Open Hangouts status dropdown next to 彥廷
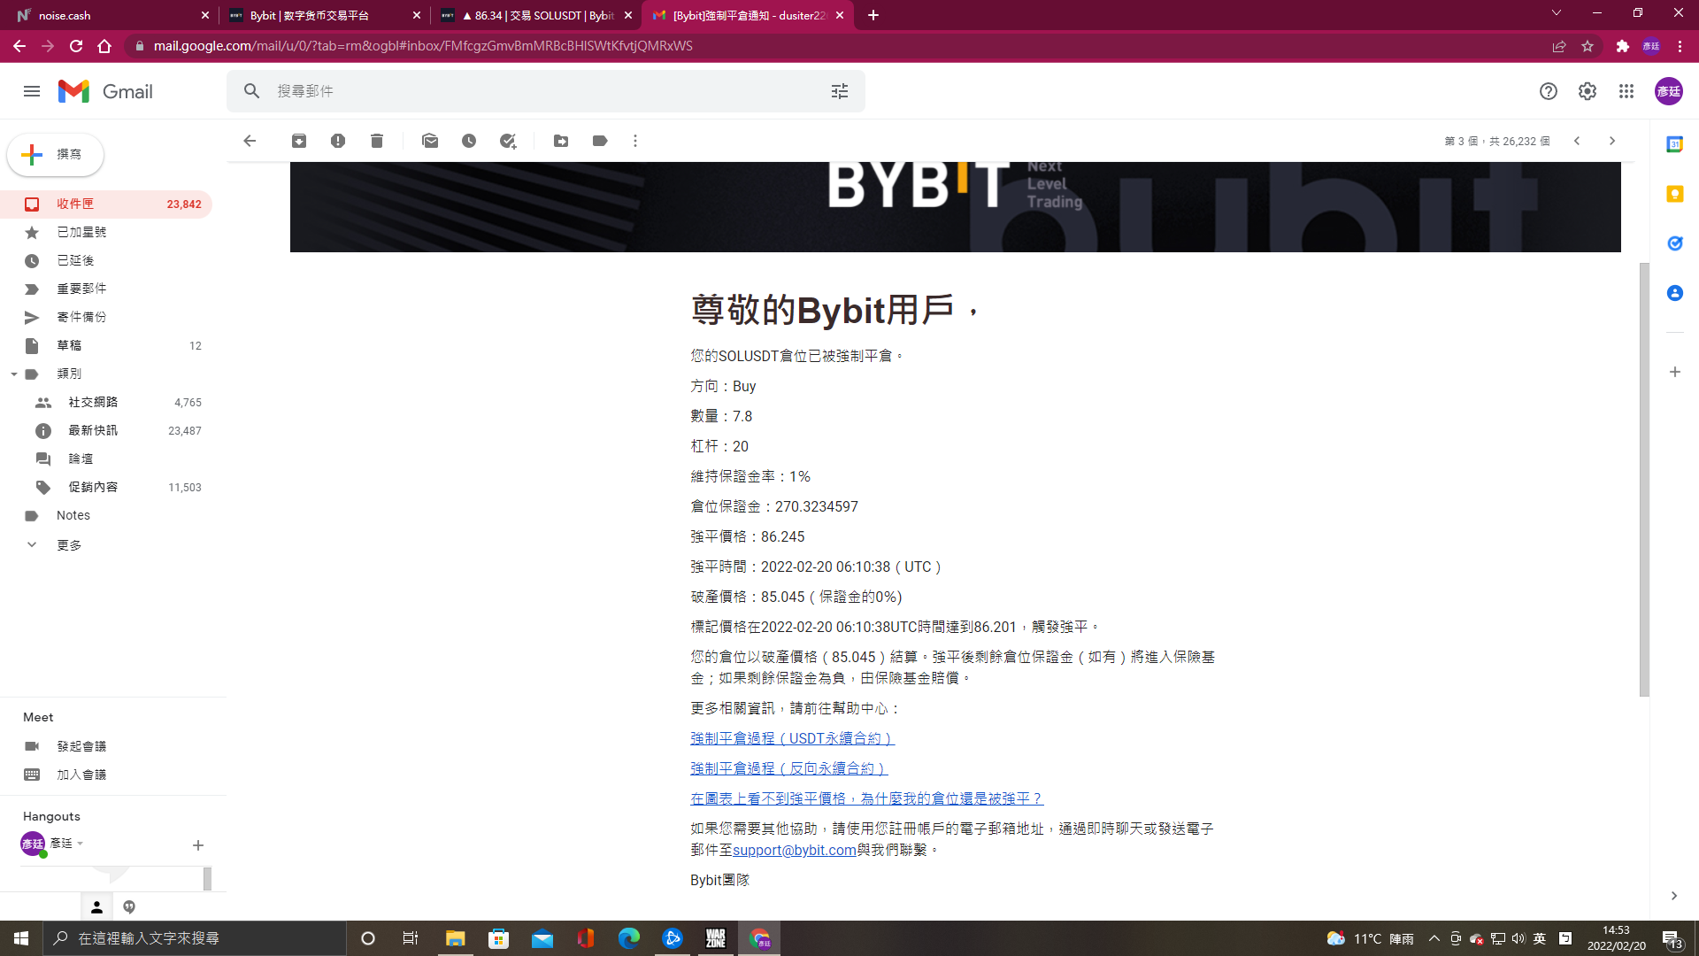The height and width of the screenshot is (956, 1699). tap(80, 844)
